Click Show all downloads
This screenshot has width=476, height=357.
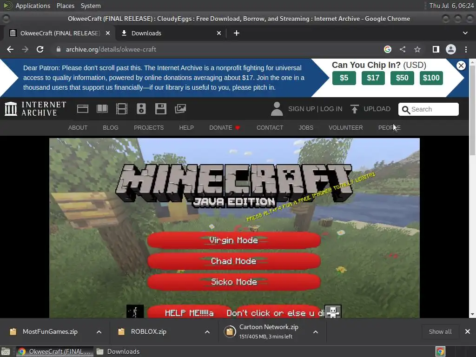tap(440, 331)
